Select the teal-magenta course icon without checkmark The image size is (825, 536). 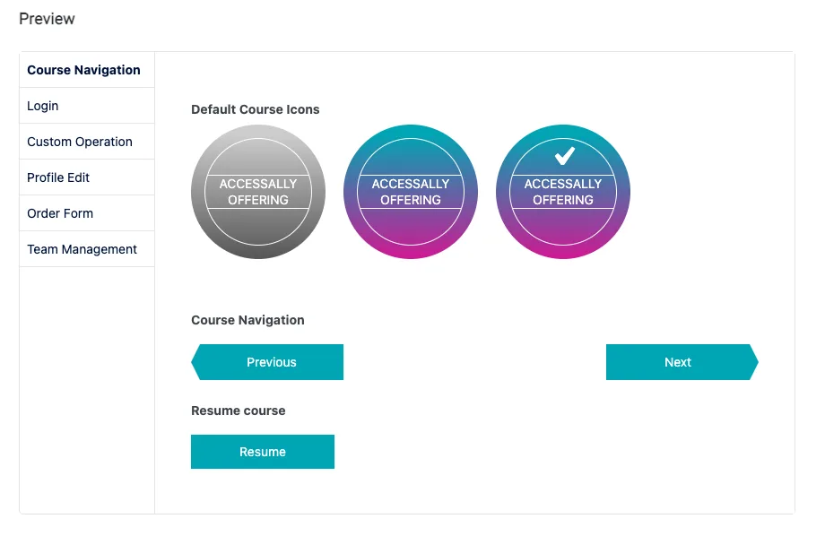coord(411,192)
